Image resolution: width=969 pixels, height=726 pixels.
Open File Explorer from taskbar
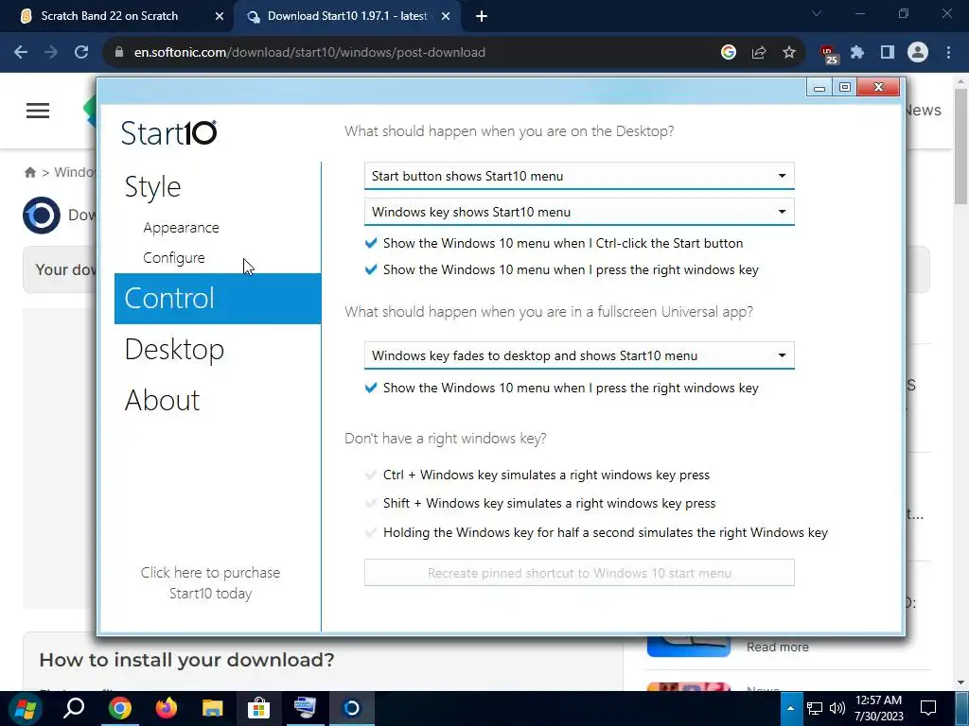click(212, 708)
